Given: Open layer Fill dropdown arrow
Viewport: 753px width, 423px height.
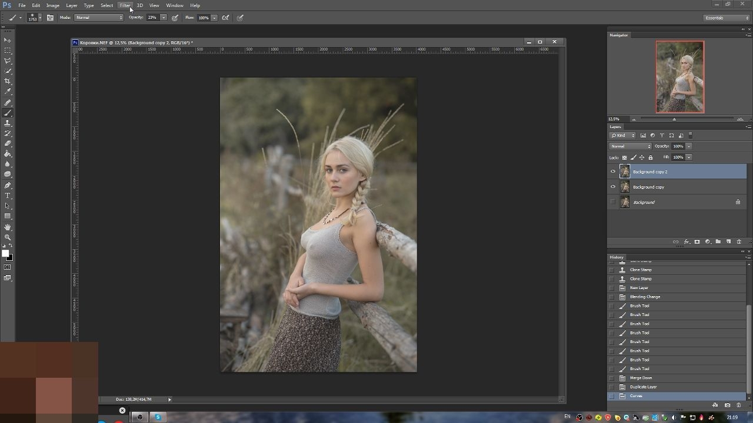Looking at the screenshot, I should [x=689, y=157].
